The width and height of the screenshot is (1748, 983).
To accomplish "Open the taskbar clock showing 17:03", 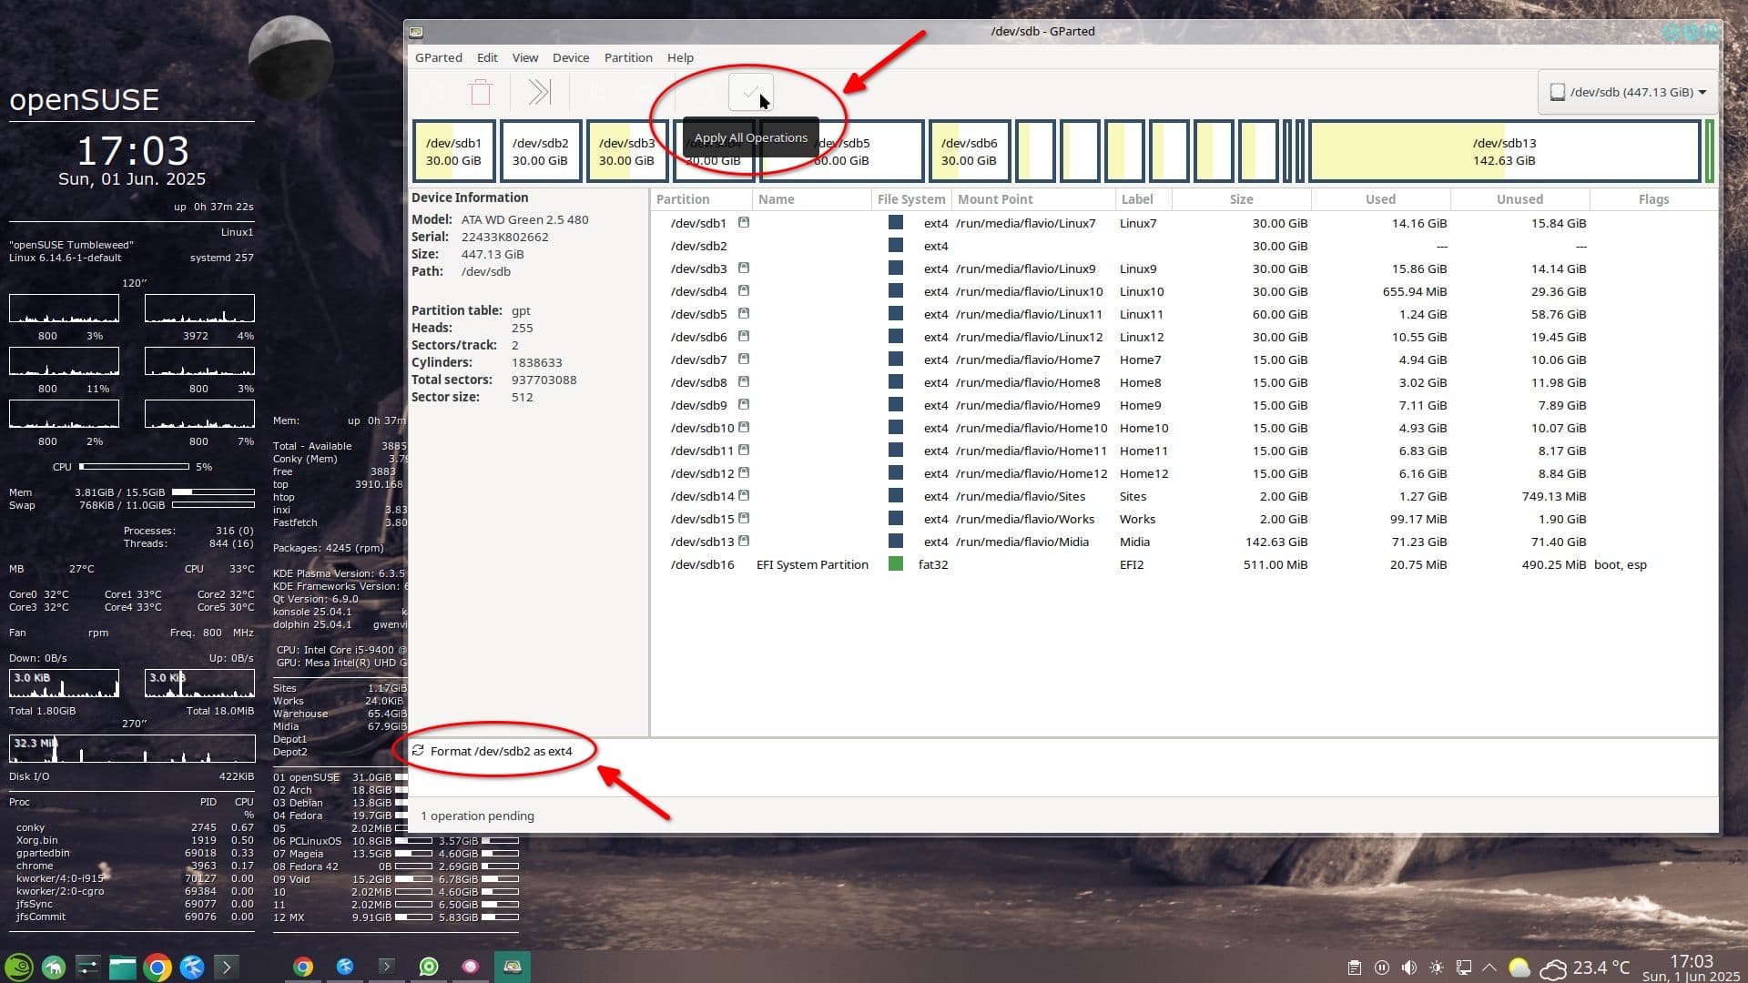I will [x=1691, y=968].
